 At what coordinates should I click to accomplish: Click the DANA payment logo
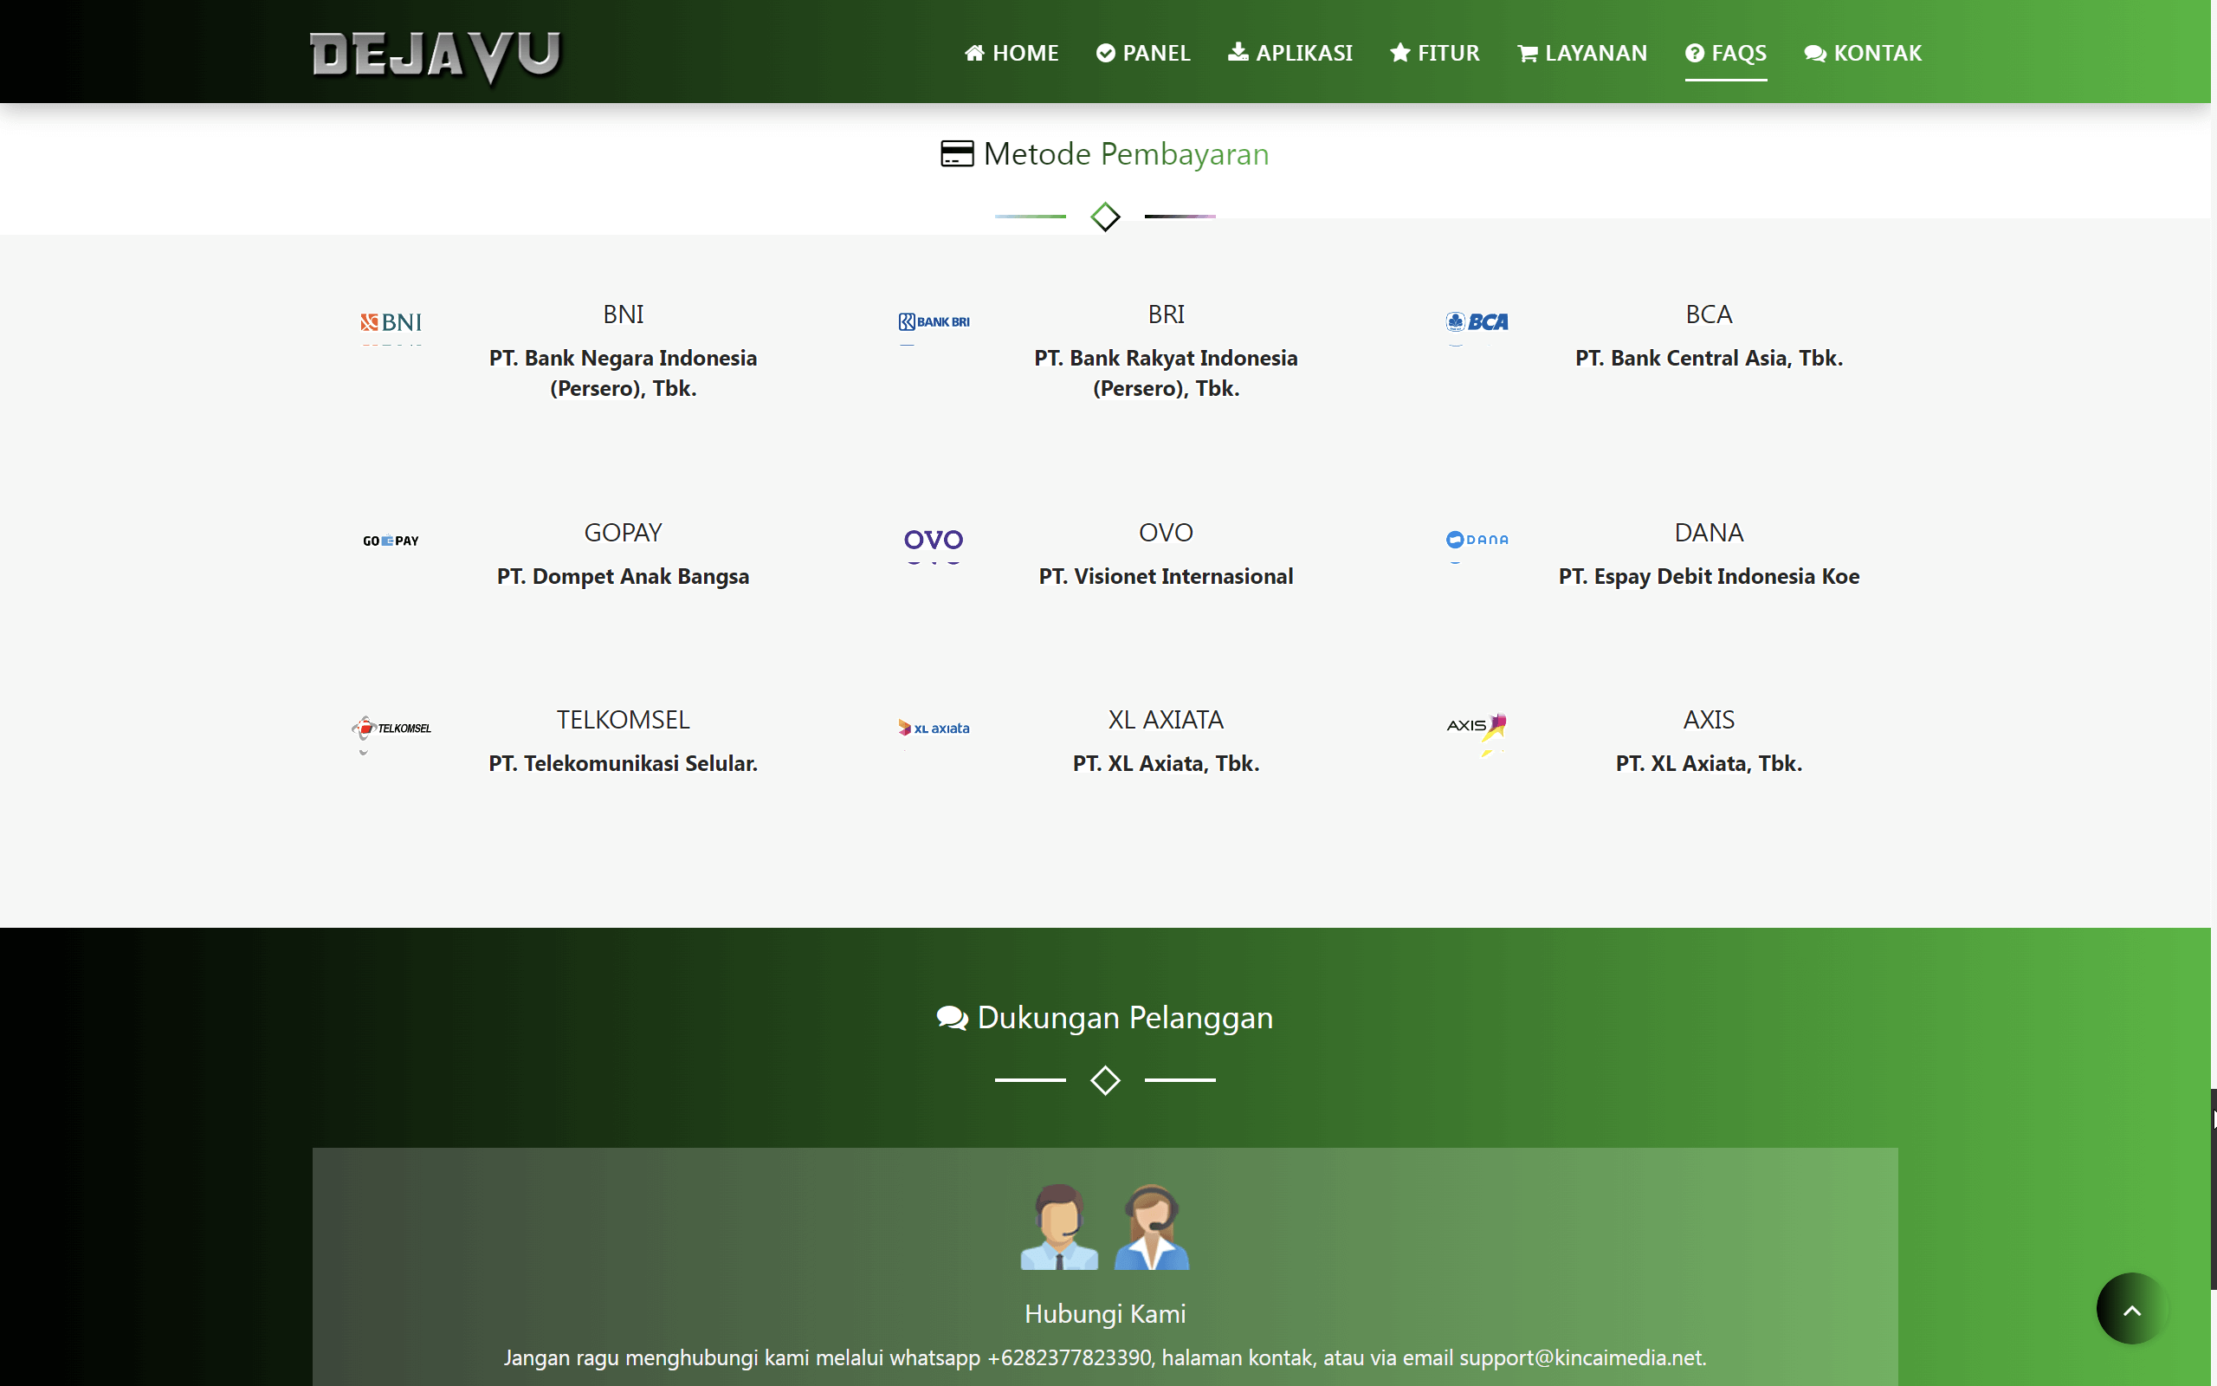pyautogui.click(x=1477, y=540)
